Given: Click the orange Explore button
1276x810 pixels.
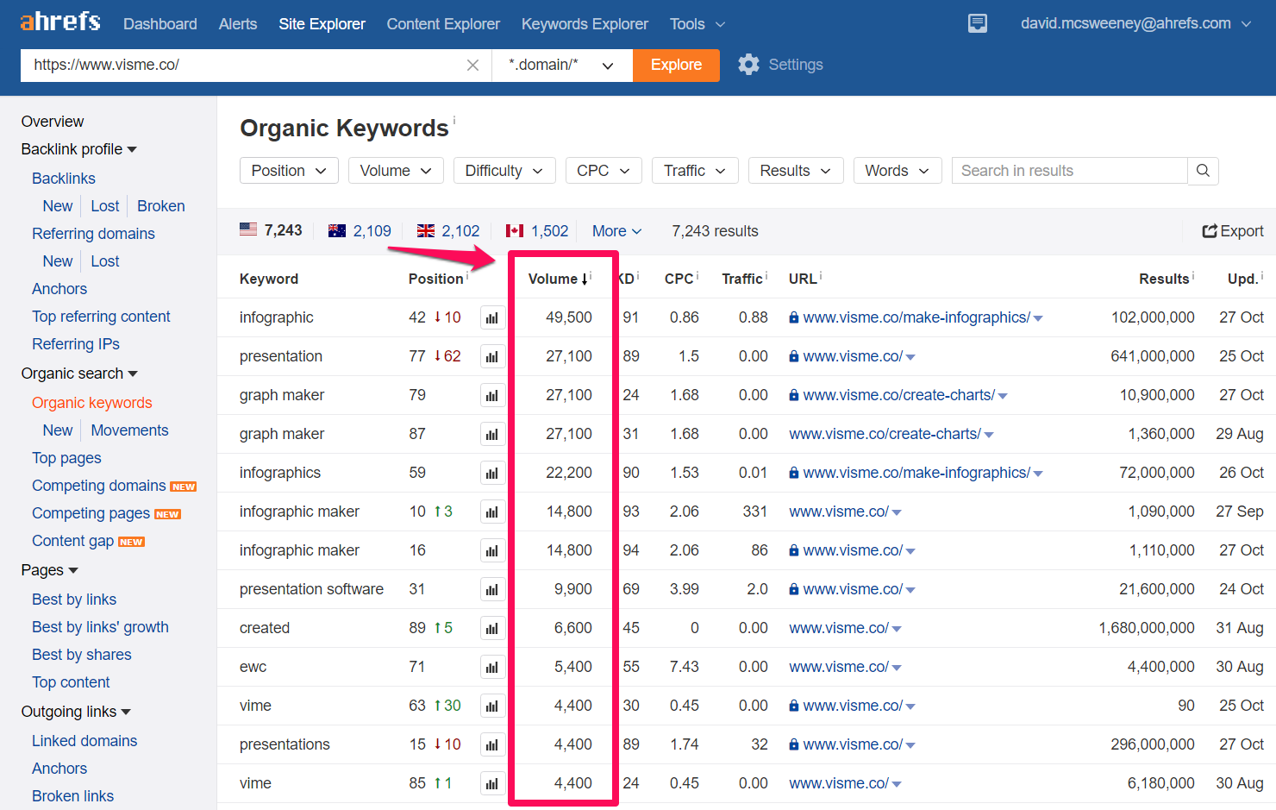Looking at the screenshot, I should point(676,66).
